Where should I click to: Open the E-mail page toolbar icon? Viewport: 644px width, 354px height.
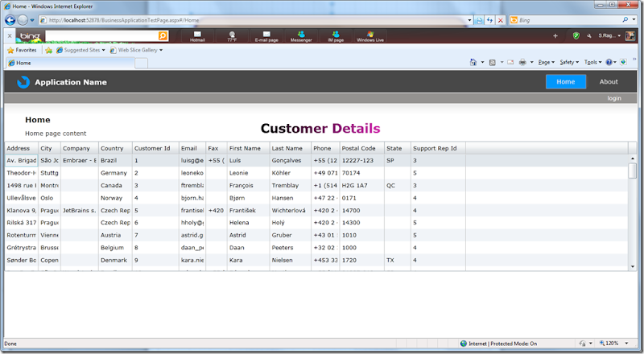tap(266, 36)
